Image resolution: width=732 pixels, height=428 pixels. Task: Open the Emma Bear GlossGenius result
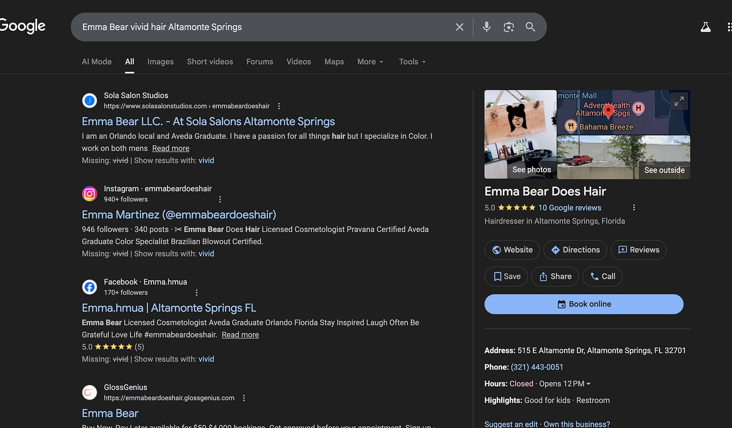click(x=110, y=413)
